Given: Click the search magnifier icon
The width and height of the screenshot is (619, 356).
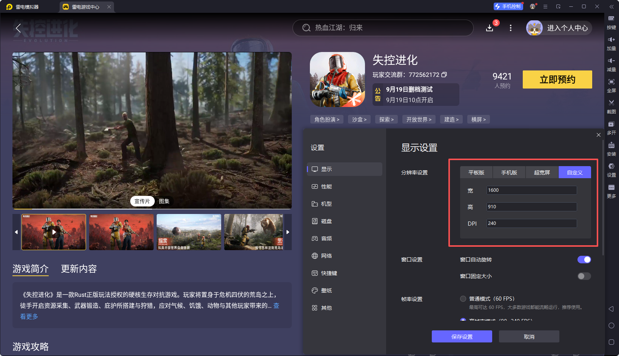Looking at the screenshot, I should coord(306,28).
